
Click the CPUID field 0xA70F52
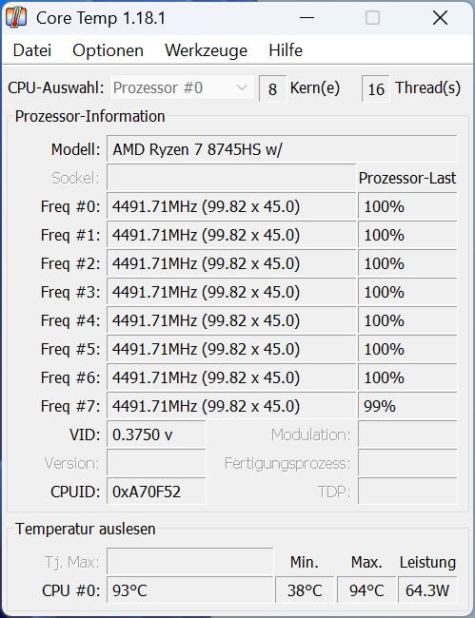pyautogui.click(x=156, y=492)
